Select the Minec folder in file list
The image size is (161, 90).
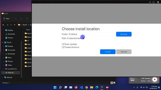28,55
